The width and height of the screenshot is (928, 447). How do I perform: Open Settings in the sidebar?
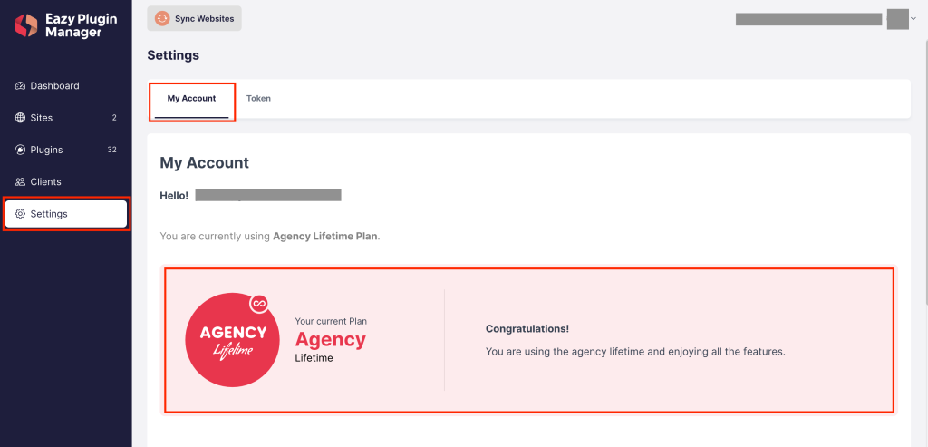tap(65, 214)
